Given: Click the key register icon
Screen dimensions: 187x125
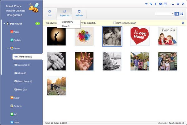Looking at the screenshot, I should (x=151, y=4).
